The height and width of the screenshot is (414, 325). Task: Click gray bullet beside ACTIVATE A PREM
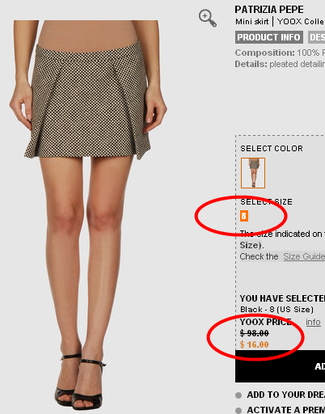click(x=238, y=411)
